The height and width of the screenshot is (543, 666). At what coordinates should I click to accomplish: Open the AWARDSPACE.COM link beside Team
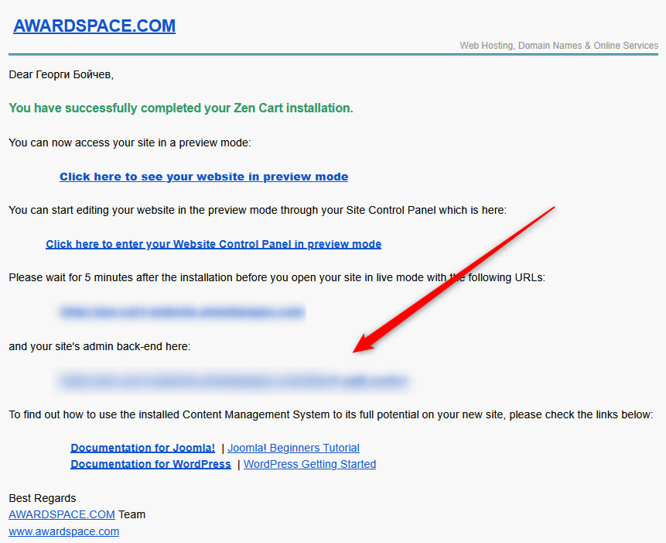pos(61,514)
